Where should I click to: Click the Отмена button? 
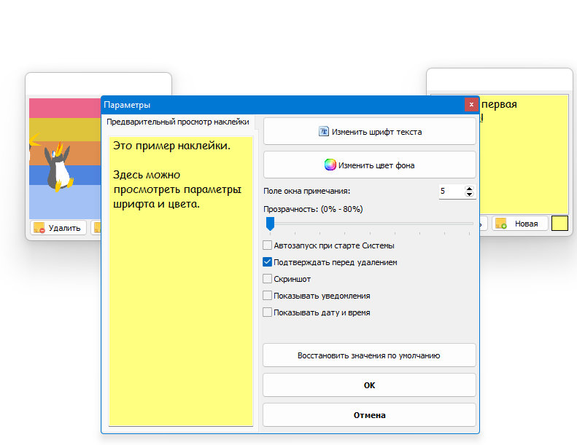[x=369, y=415]
